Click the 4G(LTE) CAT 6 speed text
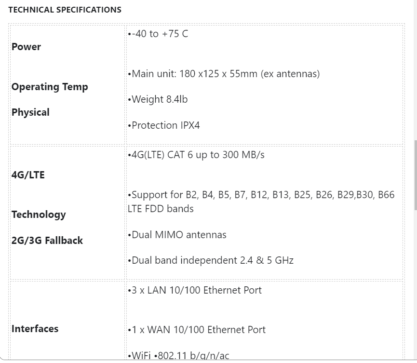 pos(196,155)
